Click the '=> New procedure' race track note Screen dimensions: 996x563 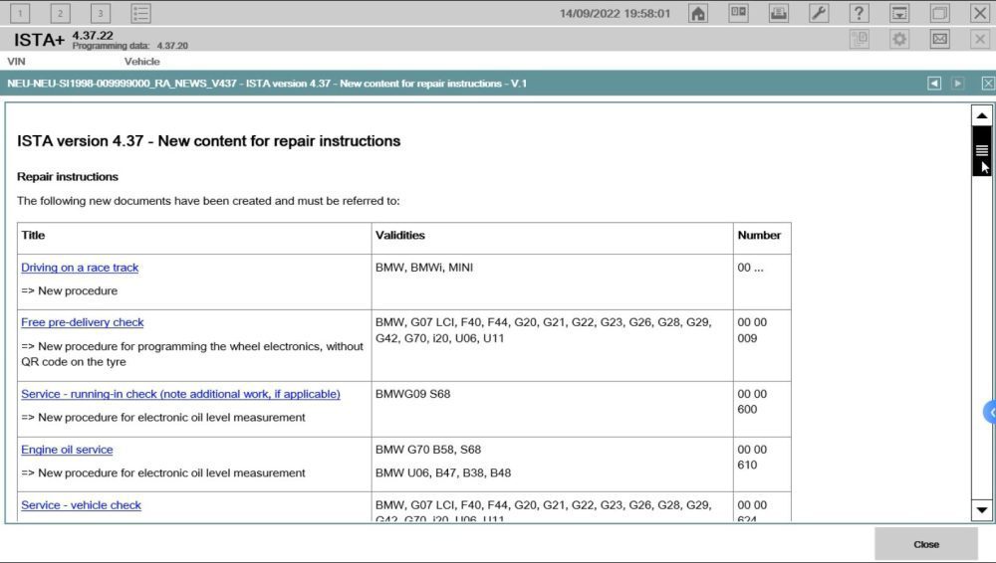[70, 291]
